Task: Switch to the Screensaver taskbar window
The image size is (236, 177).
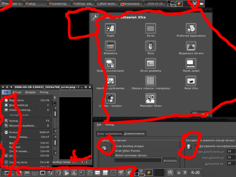Action: (x=131, y=3)
